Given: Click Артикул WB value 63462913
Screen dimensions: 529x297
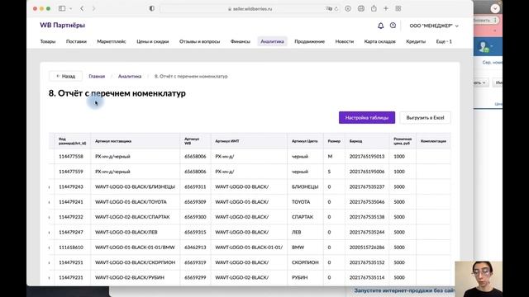Looking at the screenshot, I should 195,247.
